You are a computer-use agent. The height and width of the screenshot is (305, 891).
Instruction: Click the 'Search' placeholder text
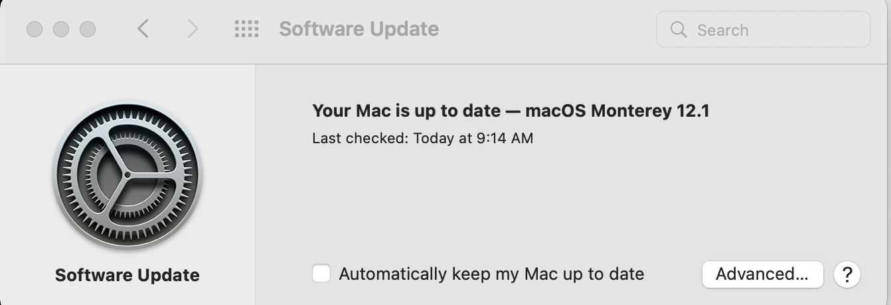pyautogui.click(x=722, y=30)
